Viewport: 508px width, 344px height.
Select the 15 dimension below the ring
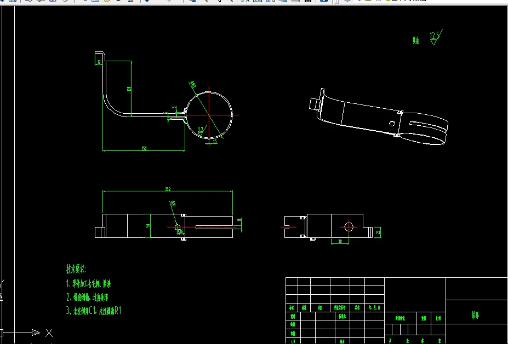click(x=215, y=141)
